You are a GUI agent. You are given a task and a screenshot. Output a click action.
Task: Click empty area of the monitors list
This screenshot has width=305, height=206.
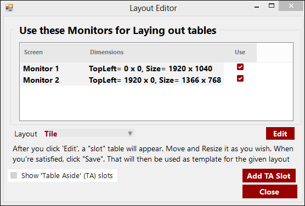tap(156, 103)
